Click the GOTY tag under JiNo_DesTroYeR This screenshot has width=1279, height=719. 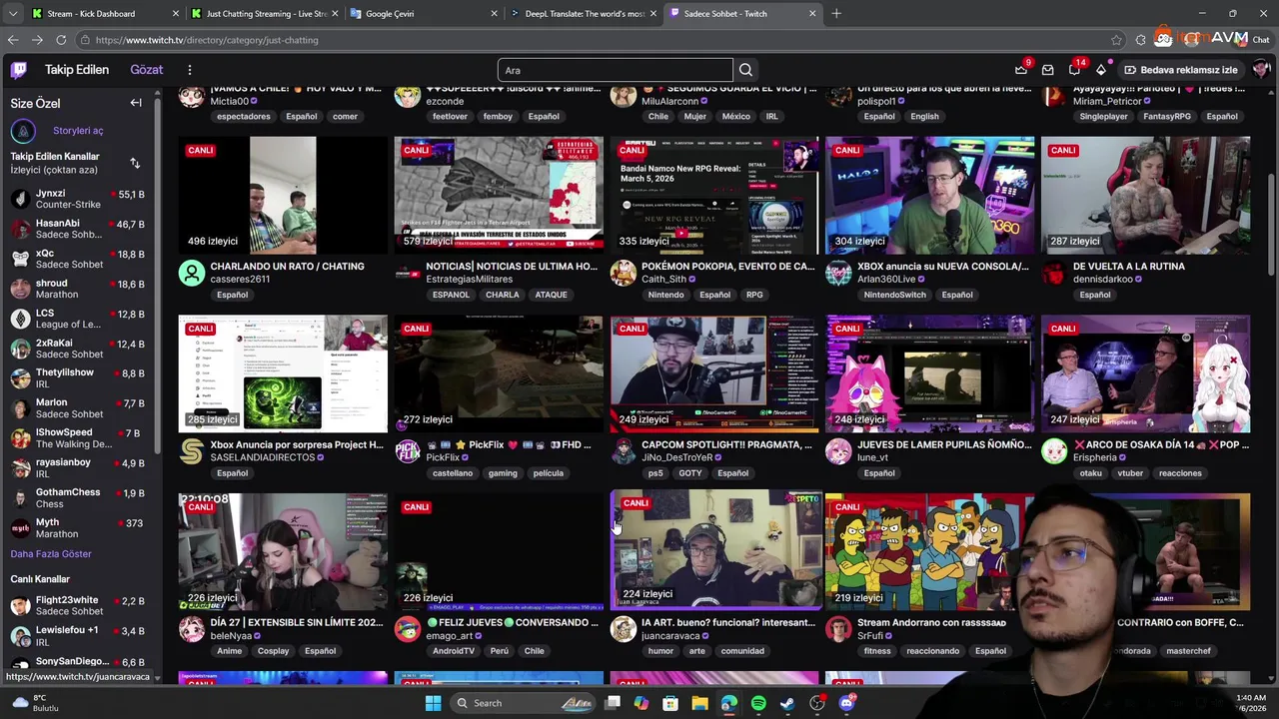pos(690,473)
